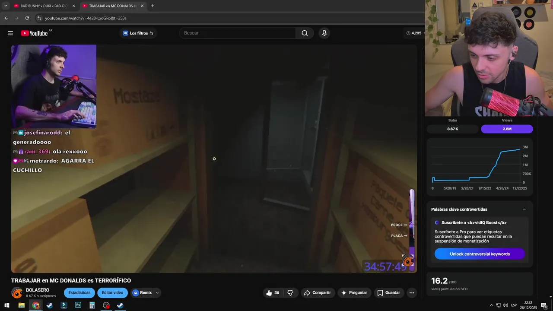Viewport: 553px width, 311px height.
Task: Click the browser forward arrow
Action: click(x=16, y=18)
